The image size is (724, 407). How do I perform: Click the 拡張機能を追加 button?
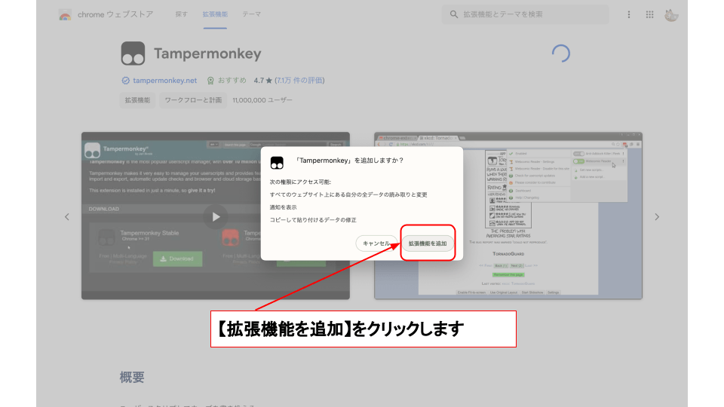428,243
